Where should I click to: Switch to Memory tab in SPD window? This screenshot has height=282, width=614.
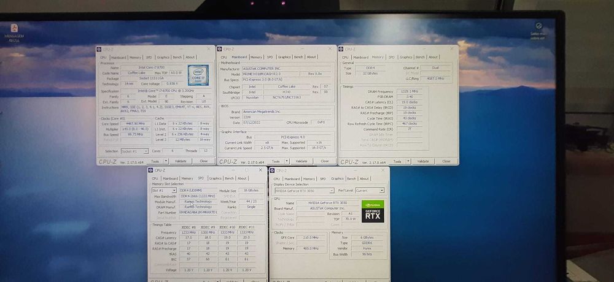click(187, 178)
